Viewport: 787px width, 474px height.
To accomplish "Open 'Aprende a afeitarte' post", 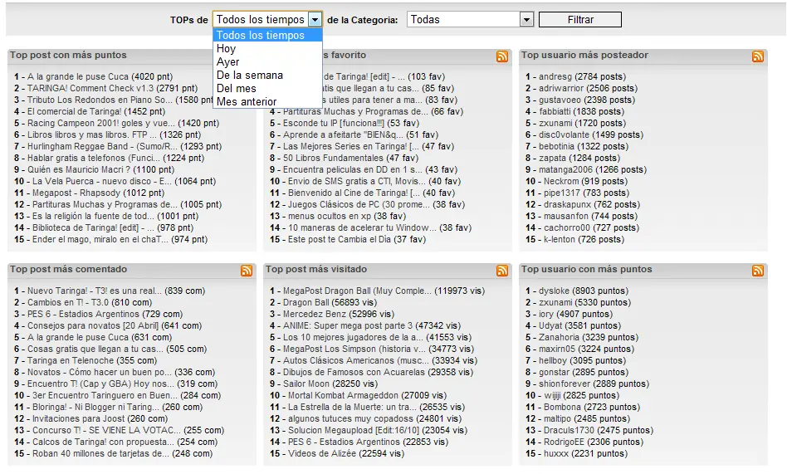I will coord(344,134).
